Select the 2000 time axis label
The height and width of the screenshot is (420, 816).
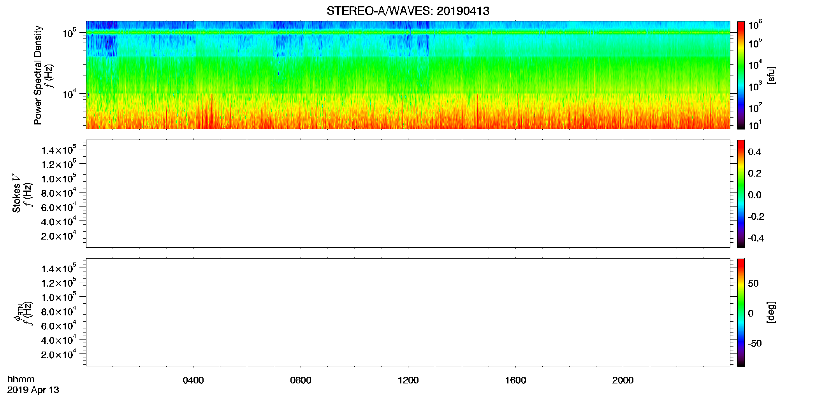tap(623, 380)
